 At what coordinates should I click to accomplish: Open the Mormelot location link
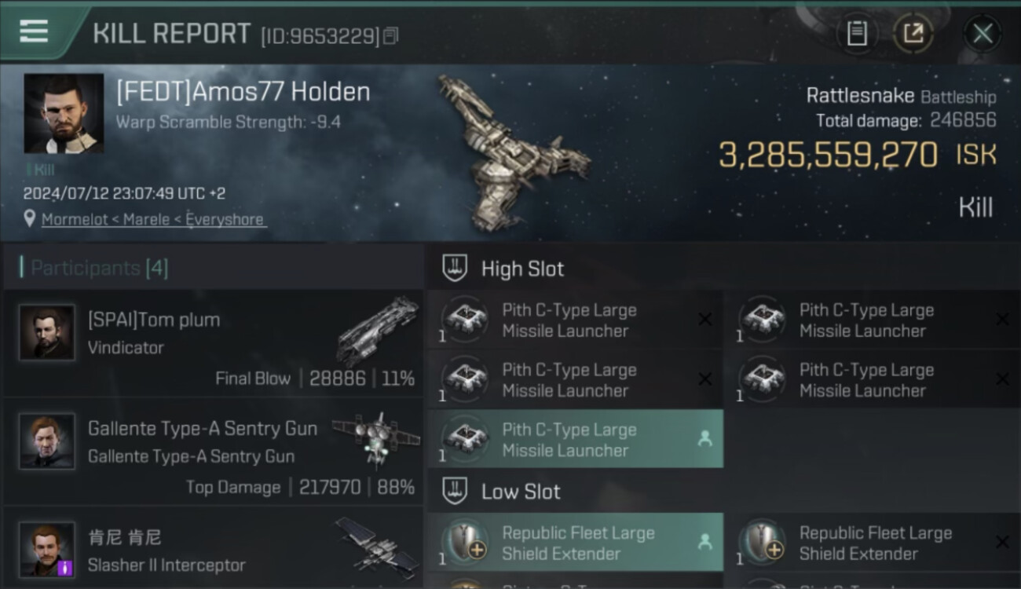coord(154,219)
